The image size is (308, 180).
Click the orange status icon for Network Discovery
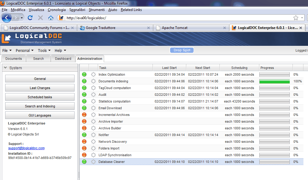(84, 141)
